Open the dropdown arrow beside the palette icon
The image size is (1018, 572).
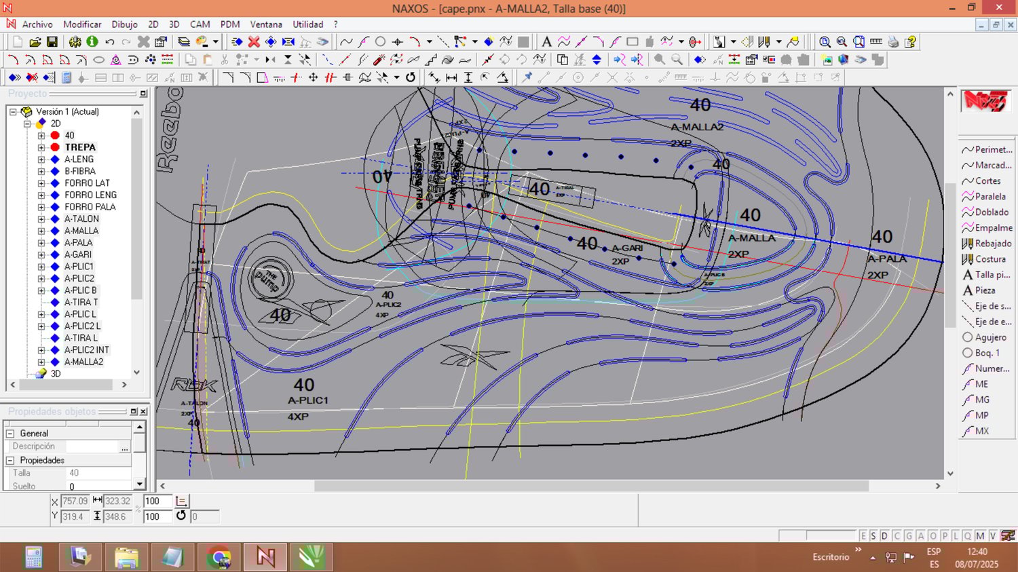215,42
